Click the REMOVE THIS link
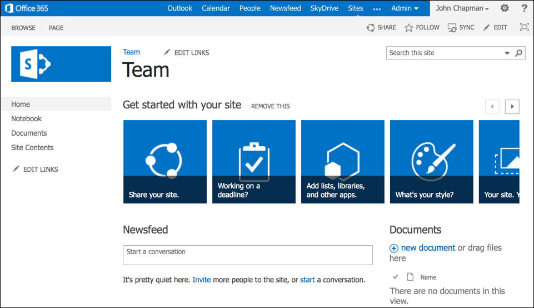Viewport: 534px width, 308px height. (x=270, y=106)
